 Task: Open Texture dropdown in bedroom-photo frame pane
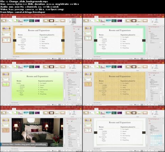tap(79, 136)
